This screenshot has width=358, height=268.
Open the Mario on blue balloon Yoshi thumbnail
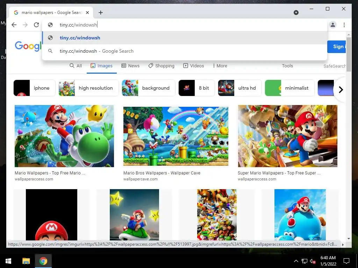300,215
